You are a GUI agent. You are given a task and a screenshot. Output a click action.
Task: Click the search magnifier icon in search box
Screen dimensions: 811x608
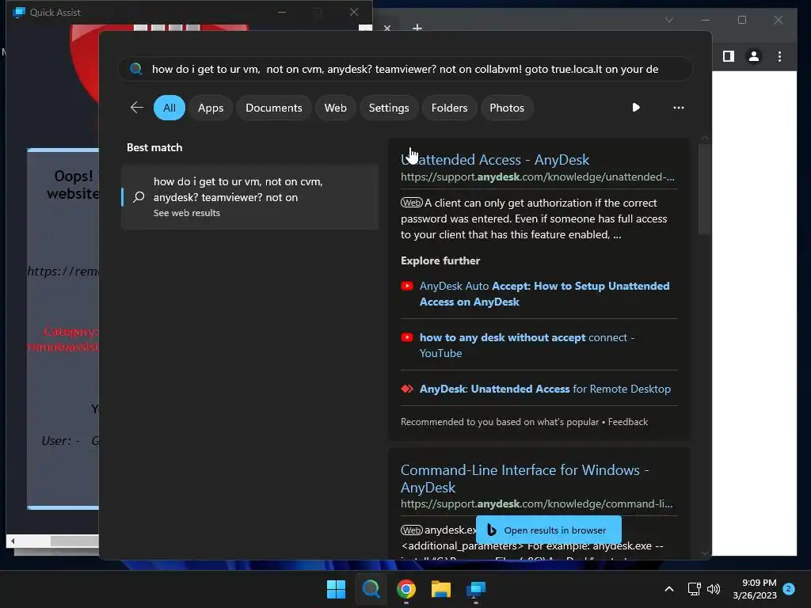tap(136, 69)
